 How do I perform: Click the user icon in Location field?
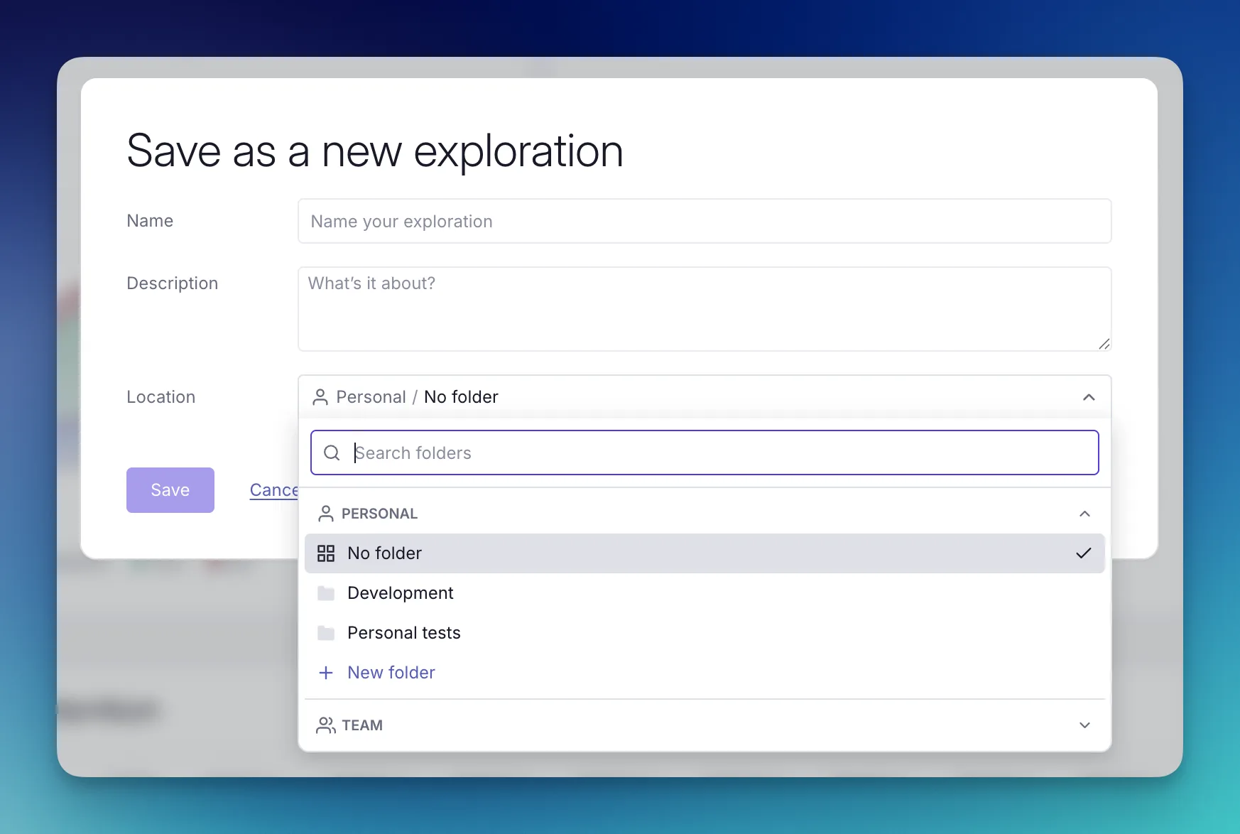[320, 397]
